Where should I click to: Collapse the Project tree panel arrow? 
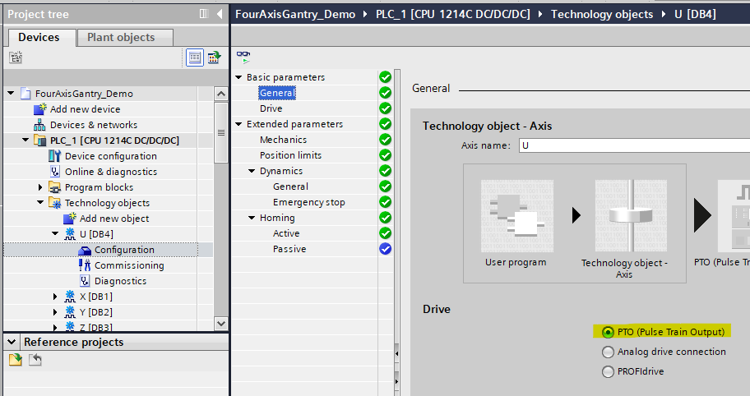(220, 14)
